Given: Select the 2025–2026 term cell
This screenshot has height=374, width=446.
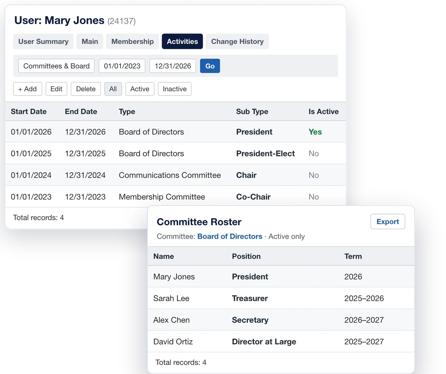Looking at the screenshot, I should (364, 298).
